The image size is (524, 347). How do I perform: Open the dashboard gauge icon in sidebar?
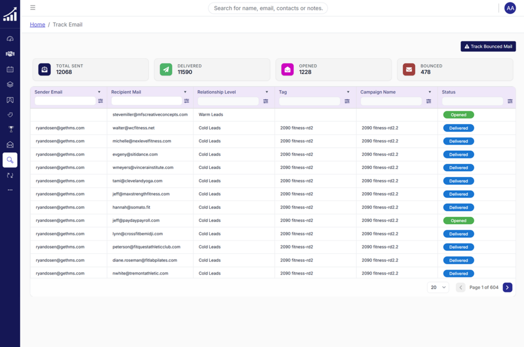tap(10, 39)
